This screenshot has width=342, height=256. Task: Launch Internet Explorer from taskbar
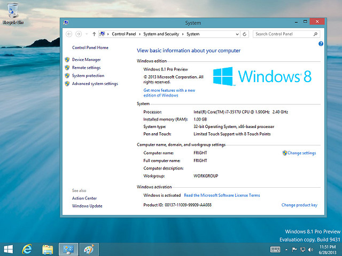coord(27,249)
